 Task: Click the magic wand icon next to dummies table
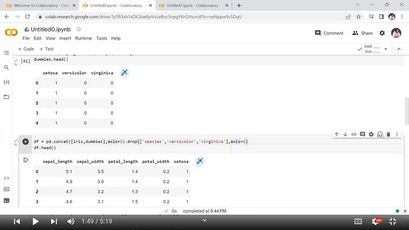click(x=125, y=73)
